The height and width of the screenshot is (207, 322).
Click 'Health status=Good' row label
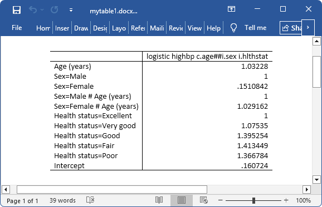pos(87,136)
